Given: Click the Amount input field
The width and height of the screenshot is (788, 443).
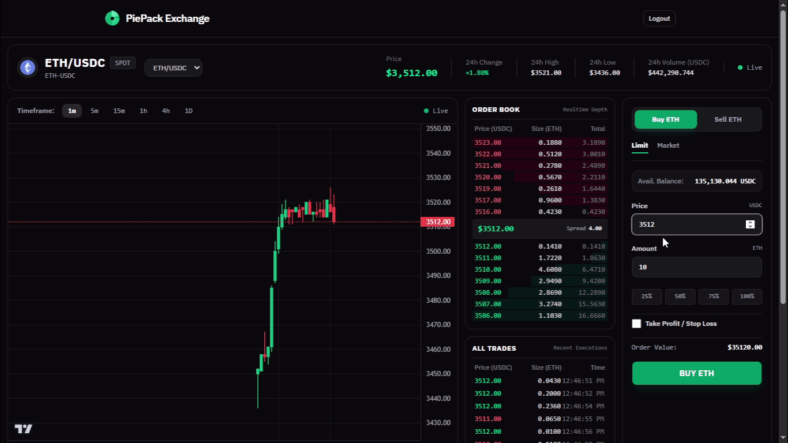Looking at the screenshot, I should click(697, 267).
